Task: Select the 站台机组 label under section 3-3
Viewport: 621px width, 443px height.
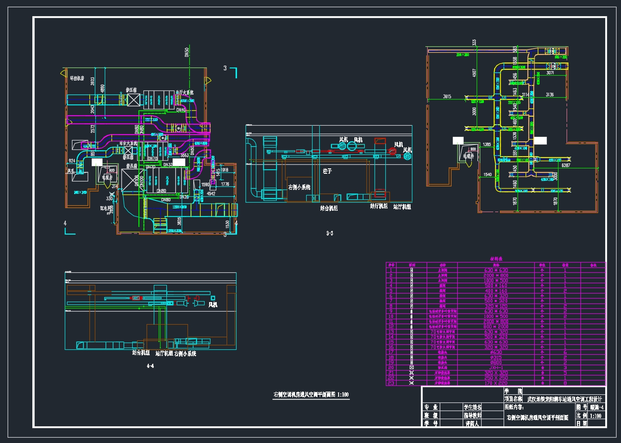Action: pos(329,208)
